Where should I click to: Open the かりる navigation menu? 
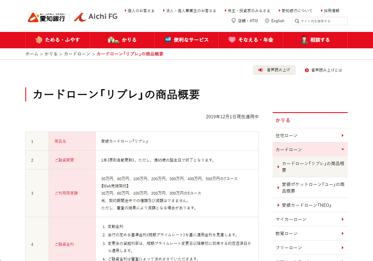click(122, 40)
